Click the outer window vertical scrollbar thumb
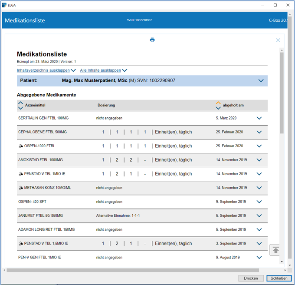Screen dimensions: 295x285 (x=290, y=138)
